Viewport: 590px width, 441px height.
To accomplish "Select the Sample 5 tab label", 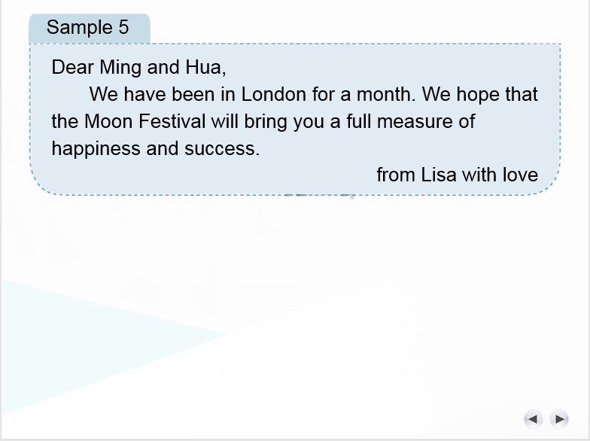I will pyautogui.click(x=88, y=28).
